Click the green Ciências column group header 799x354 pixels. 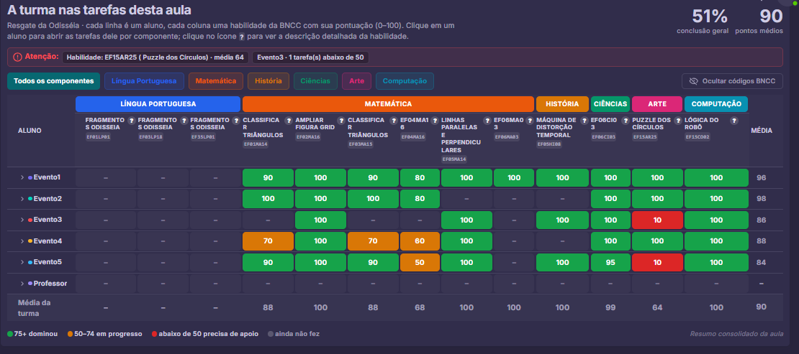610,103
